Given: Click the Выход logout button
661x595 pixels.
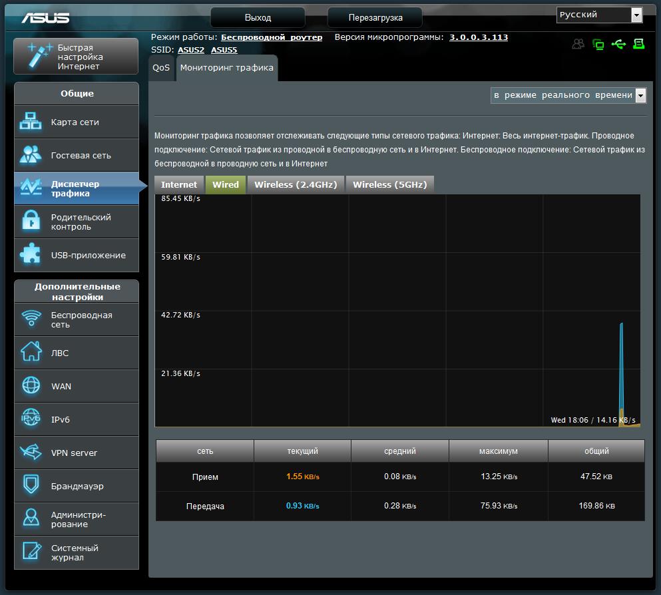Looking at the screenshot, I should pyautogui.click(x=258, y=18).
